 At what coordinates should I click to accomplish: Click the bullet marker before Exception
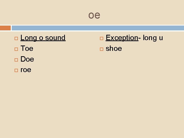pyautogui.click(x=101, y=38)
